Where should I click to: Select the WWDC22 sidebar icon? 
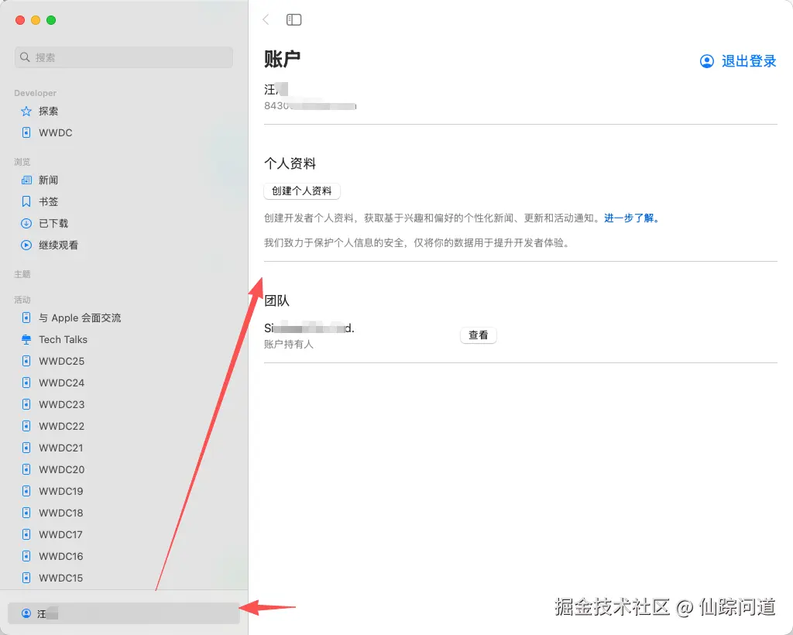26,426
